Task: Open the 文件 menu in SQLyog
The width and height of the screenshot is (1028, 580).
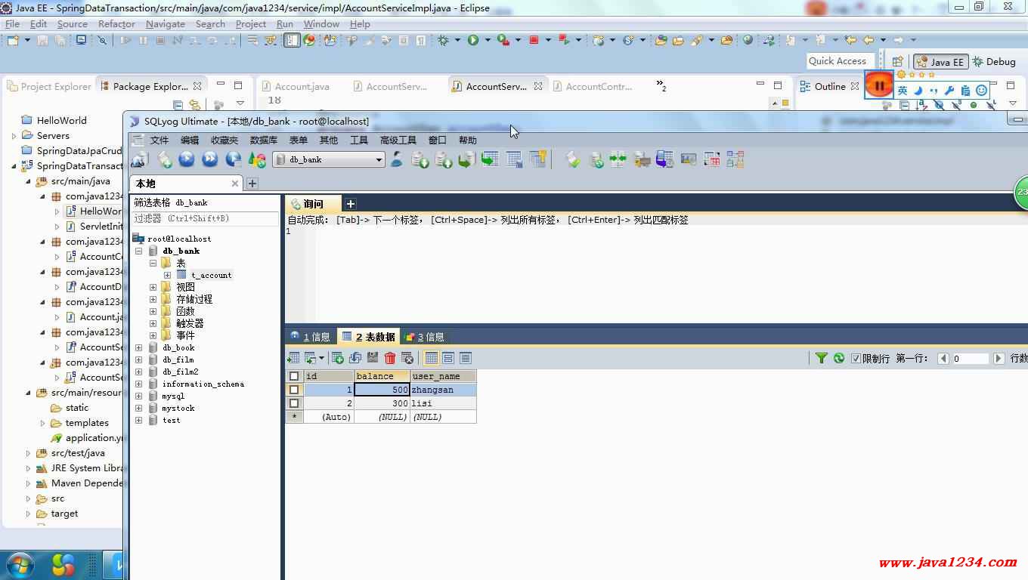Action: click(x=159, y=140)
